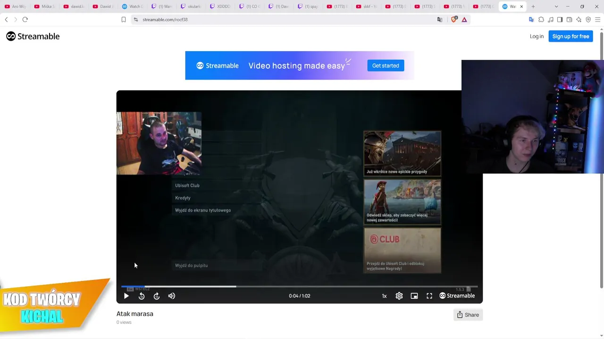This screenshot has width=604, height=339.
Task: Enable picture-in-picture mode
Action: 414,296
